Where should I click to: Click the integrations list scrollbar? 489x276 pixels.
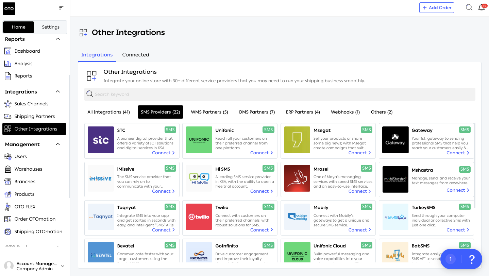point(475,166)
